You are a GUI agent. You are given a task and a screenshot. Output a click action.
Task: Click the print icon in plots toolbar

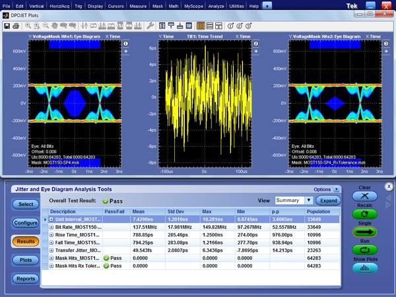tap(16, 26)
